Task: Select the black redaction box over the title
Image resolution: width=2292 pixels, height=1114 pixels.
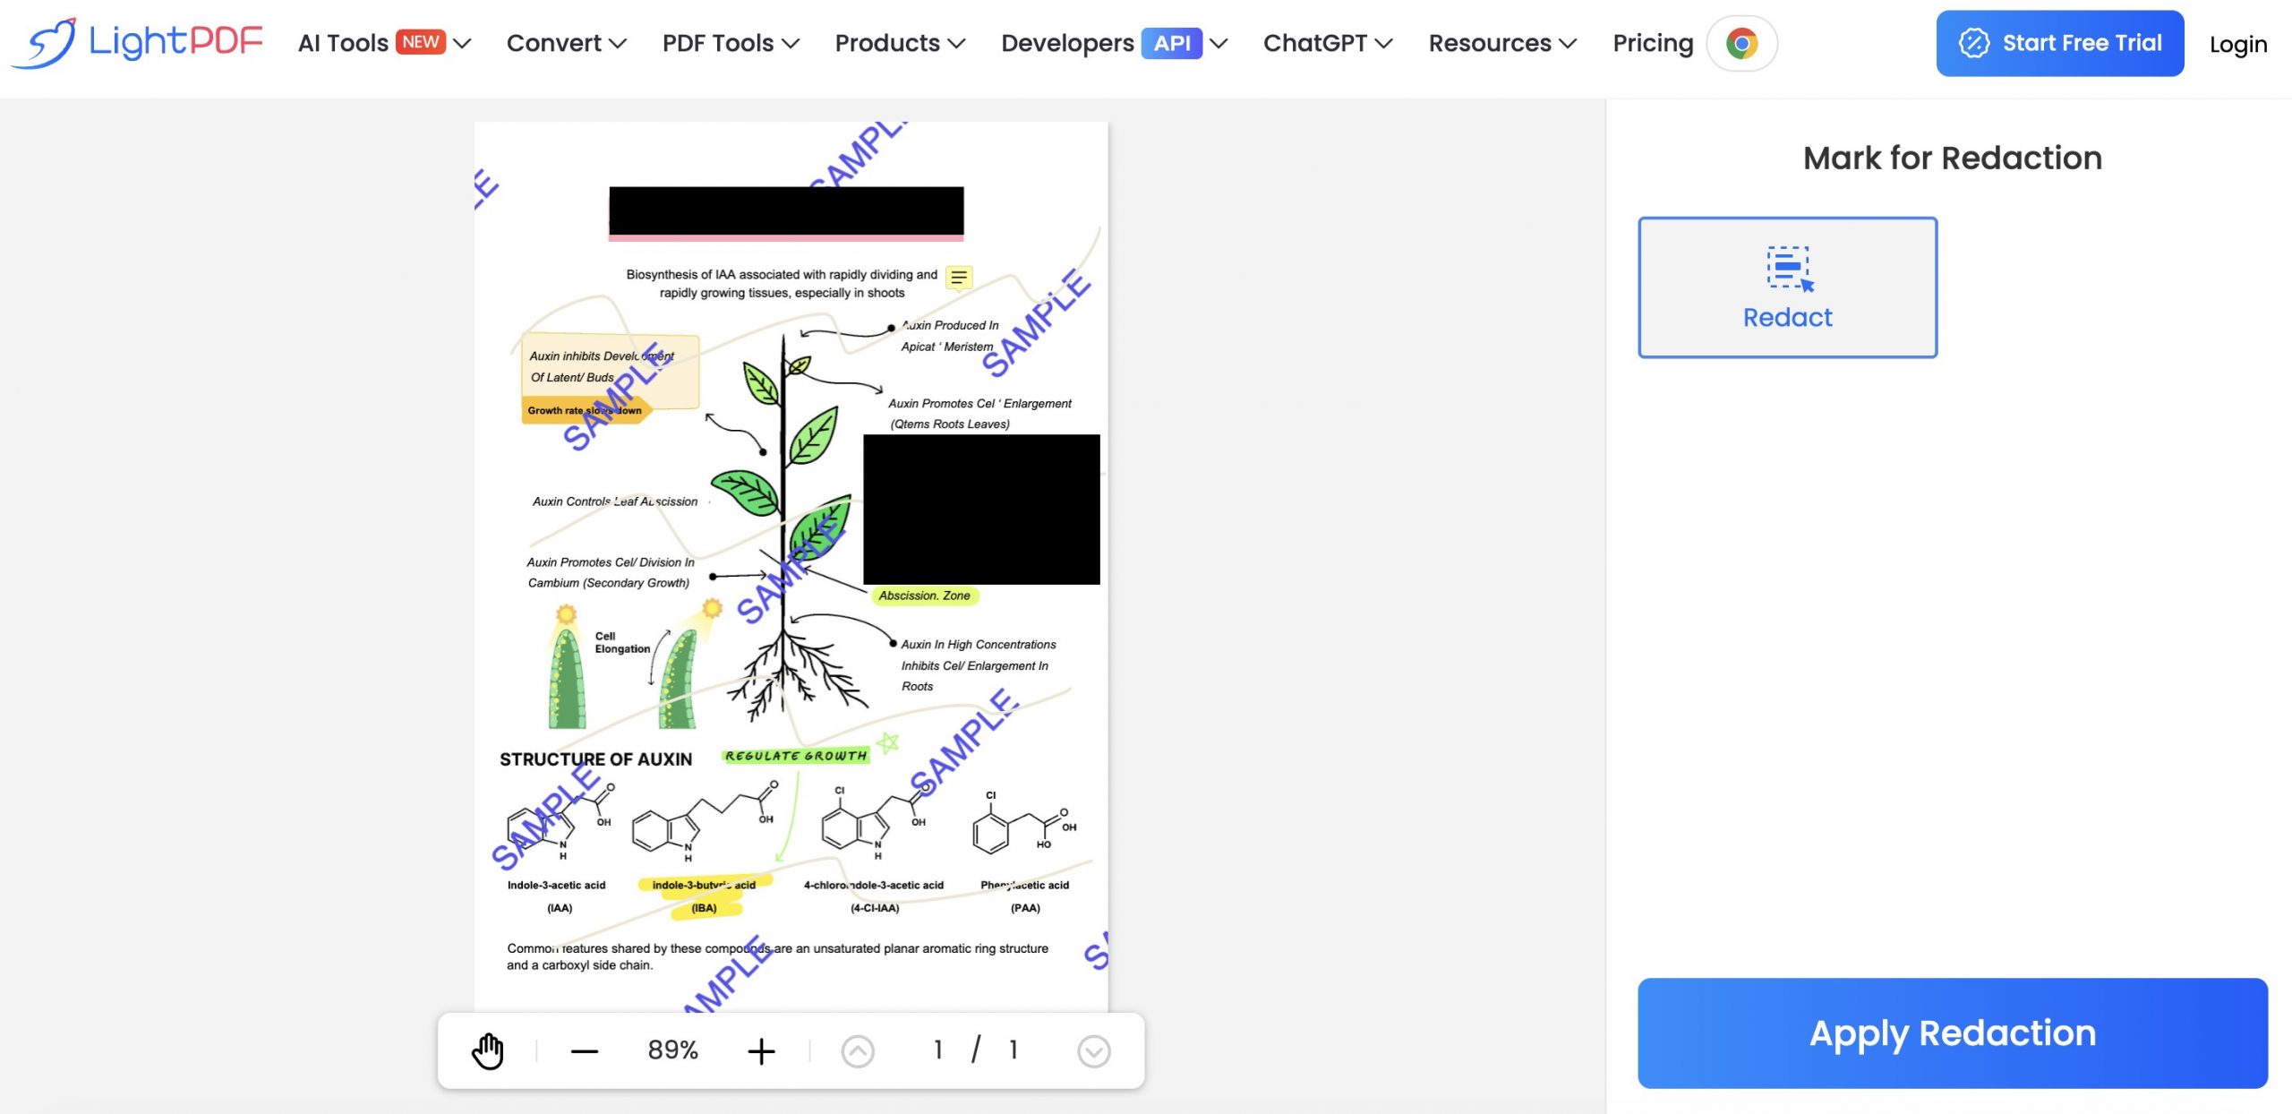Action: click(786, 211)
